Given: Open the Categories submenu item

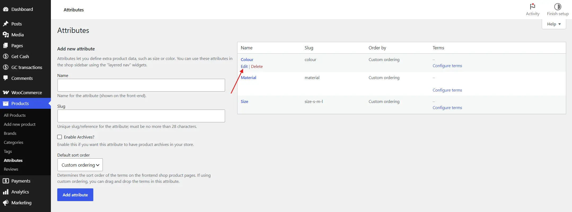Looking at the screenshot, I should [x=14, y=142].
